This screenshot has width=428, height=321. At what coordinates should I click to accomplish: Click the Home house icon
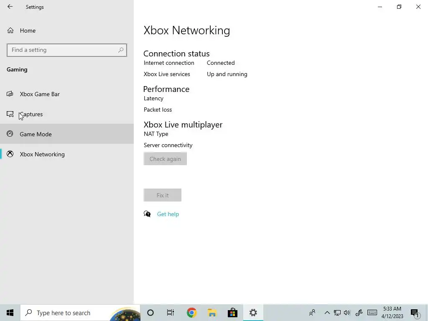10,30
